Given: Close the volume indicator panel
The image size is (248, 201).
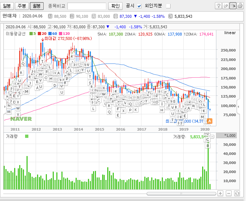Looking at the screenshot, I should pos(212,137).
